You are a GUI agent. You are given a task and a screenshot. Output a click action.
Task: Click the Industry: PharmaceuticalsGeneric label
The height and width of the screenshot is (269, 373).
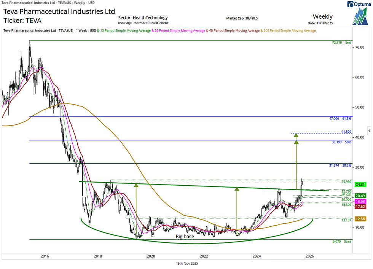[x=143, y=23]
